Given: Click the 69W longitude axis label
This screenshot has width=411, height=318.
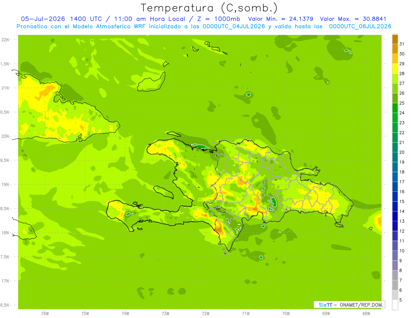Looking at the screenshot, I should 326,314.
